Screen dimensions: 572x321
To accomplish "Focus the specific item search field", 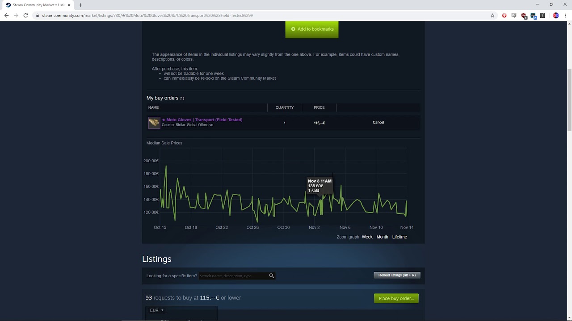I will coord(233,276).
